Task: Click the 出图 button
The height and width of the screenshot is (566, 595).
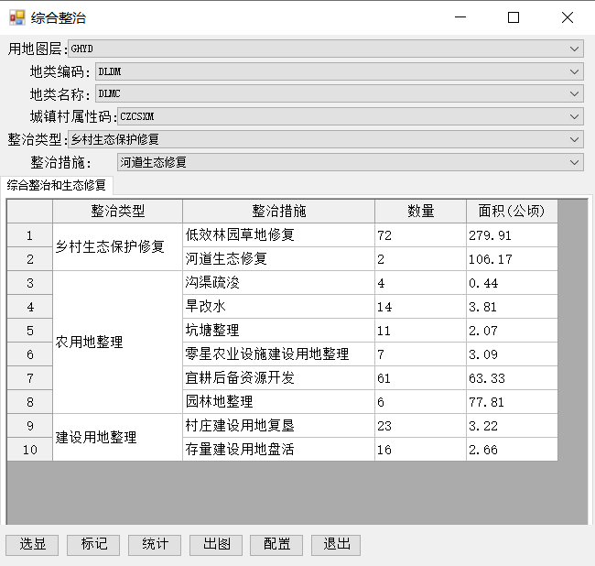Action: [216, 545]
